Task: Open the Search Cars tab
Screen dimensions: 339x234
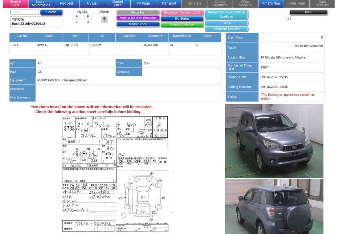Action: (x=15, y=3)
